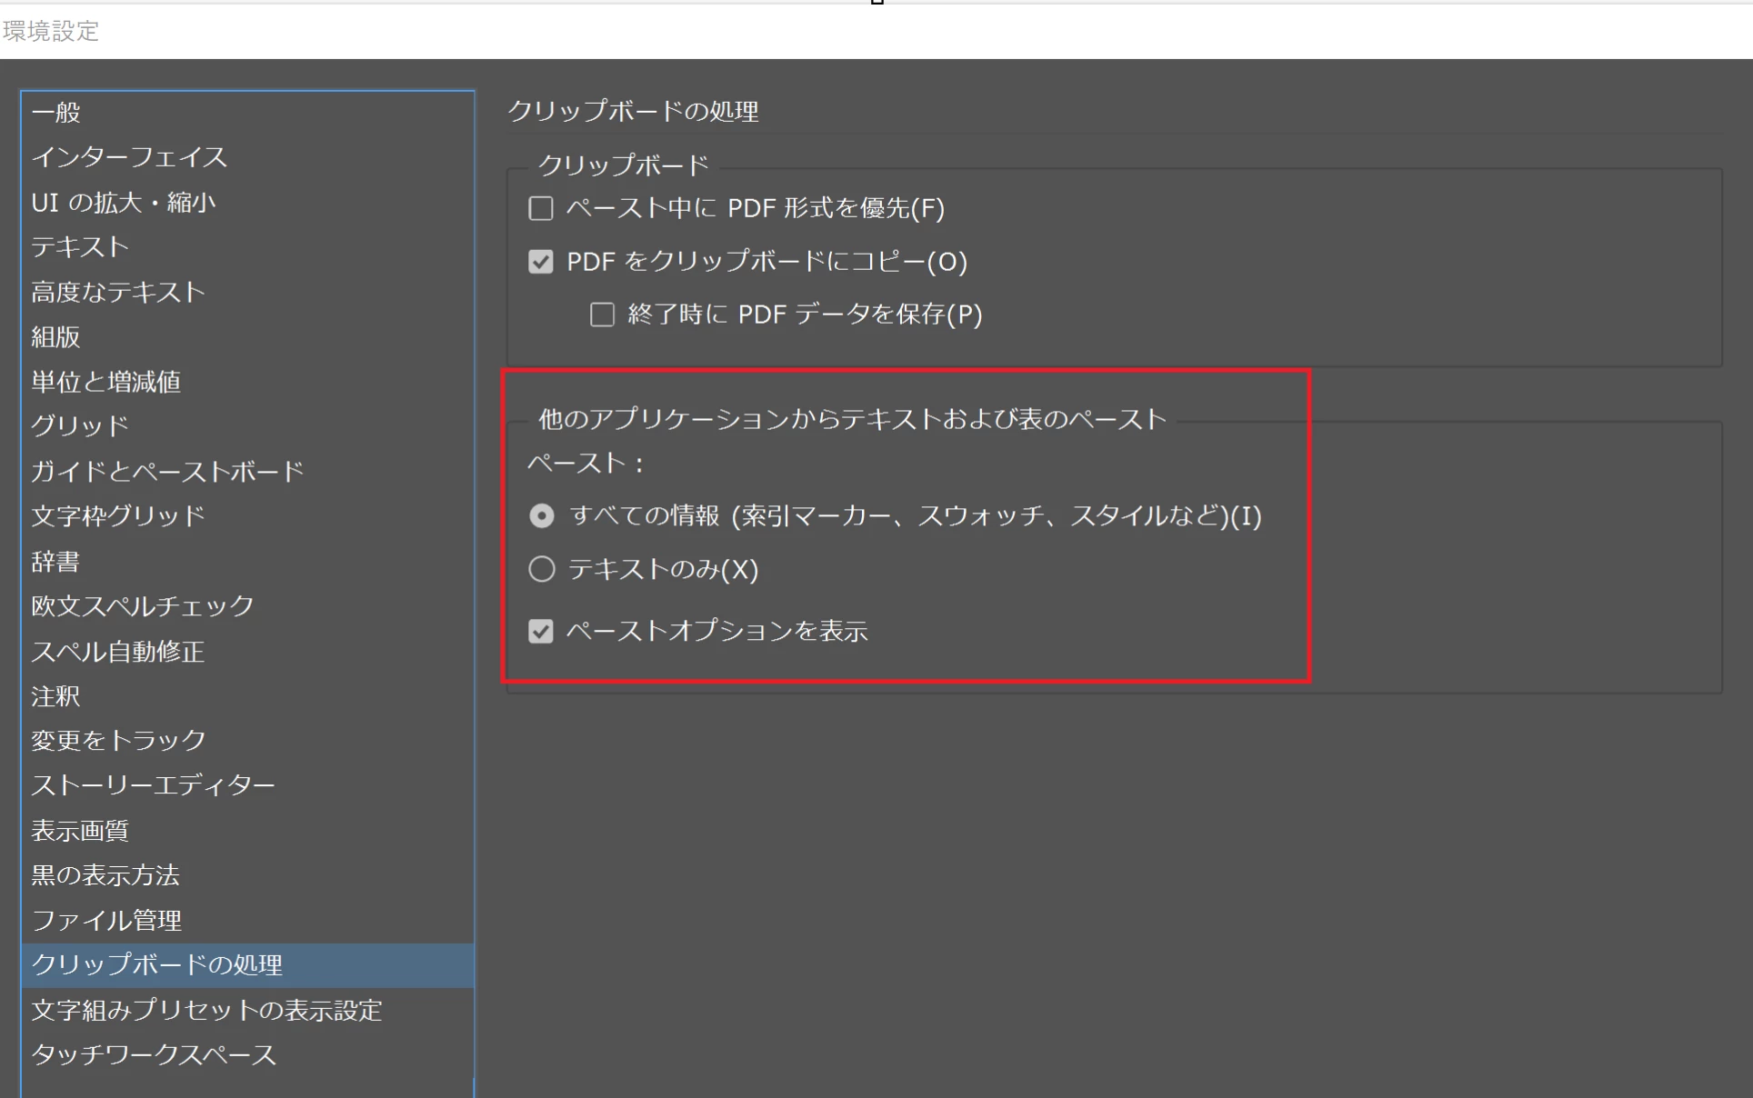Viewport: 1753px width, 1098px height.
Task: Switch to '組版' category
Action: 56,337
